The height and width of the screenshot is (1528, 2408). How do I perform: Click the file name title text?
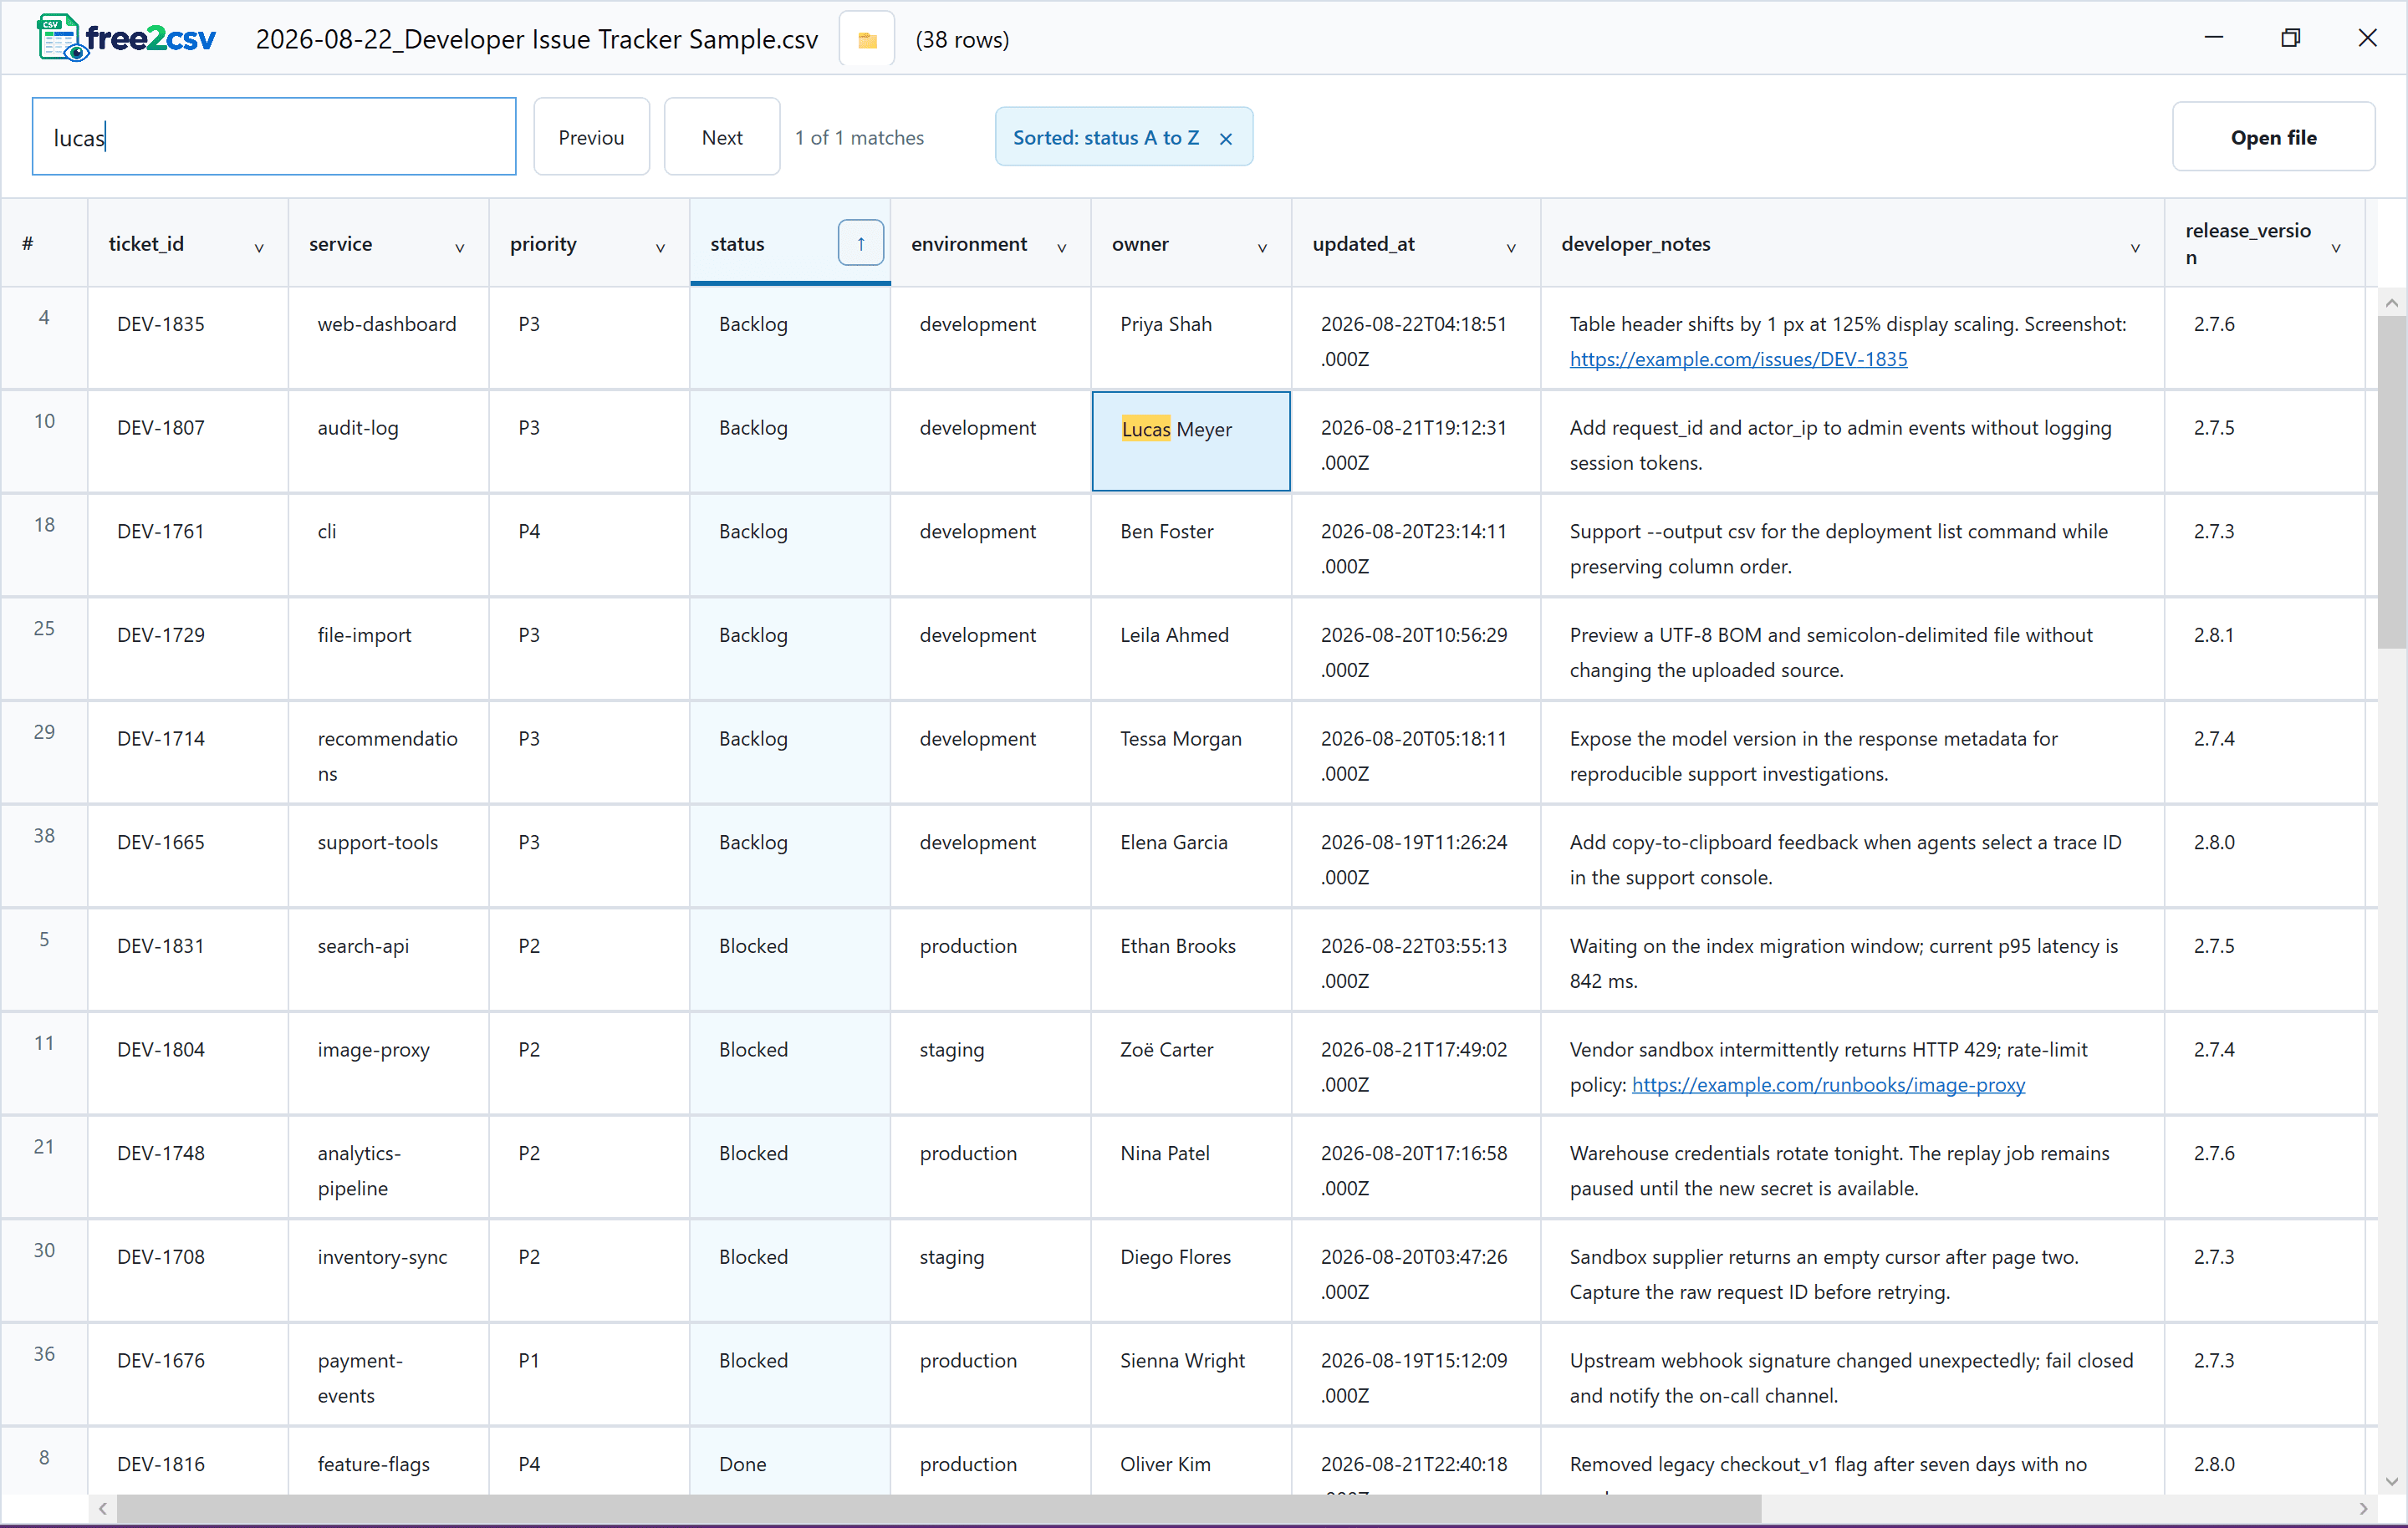[536, 39]
